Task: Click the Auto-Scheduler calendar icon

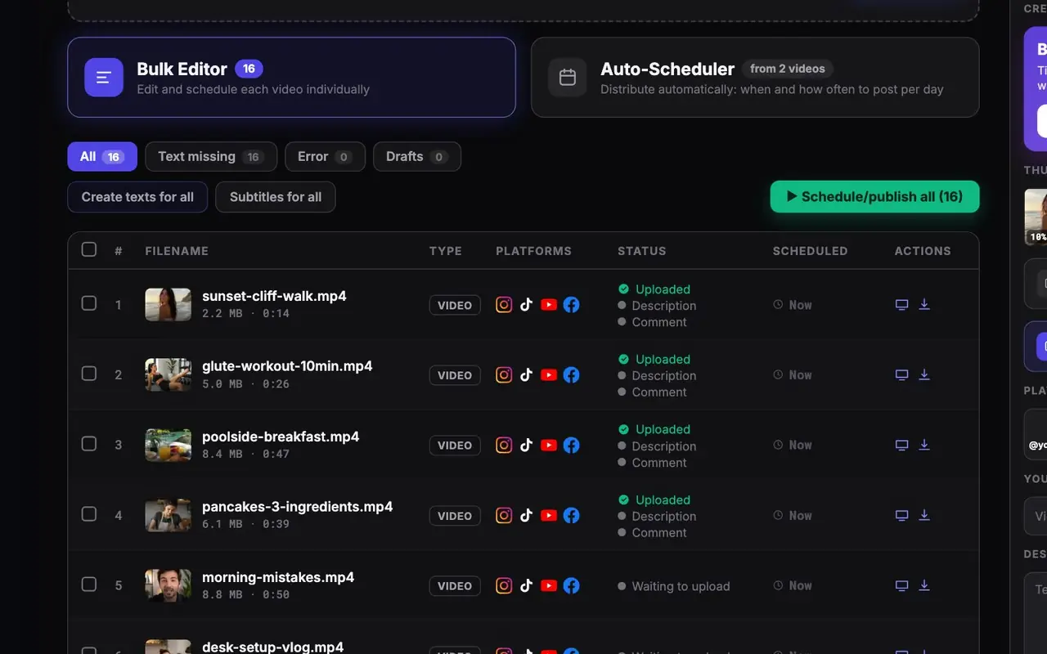Action: coord(568,78)
